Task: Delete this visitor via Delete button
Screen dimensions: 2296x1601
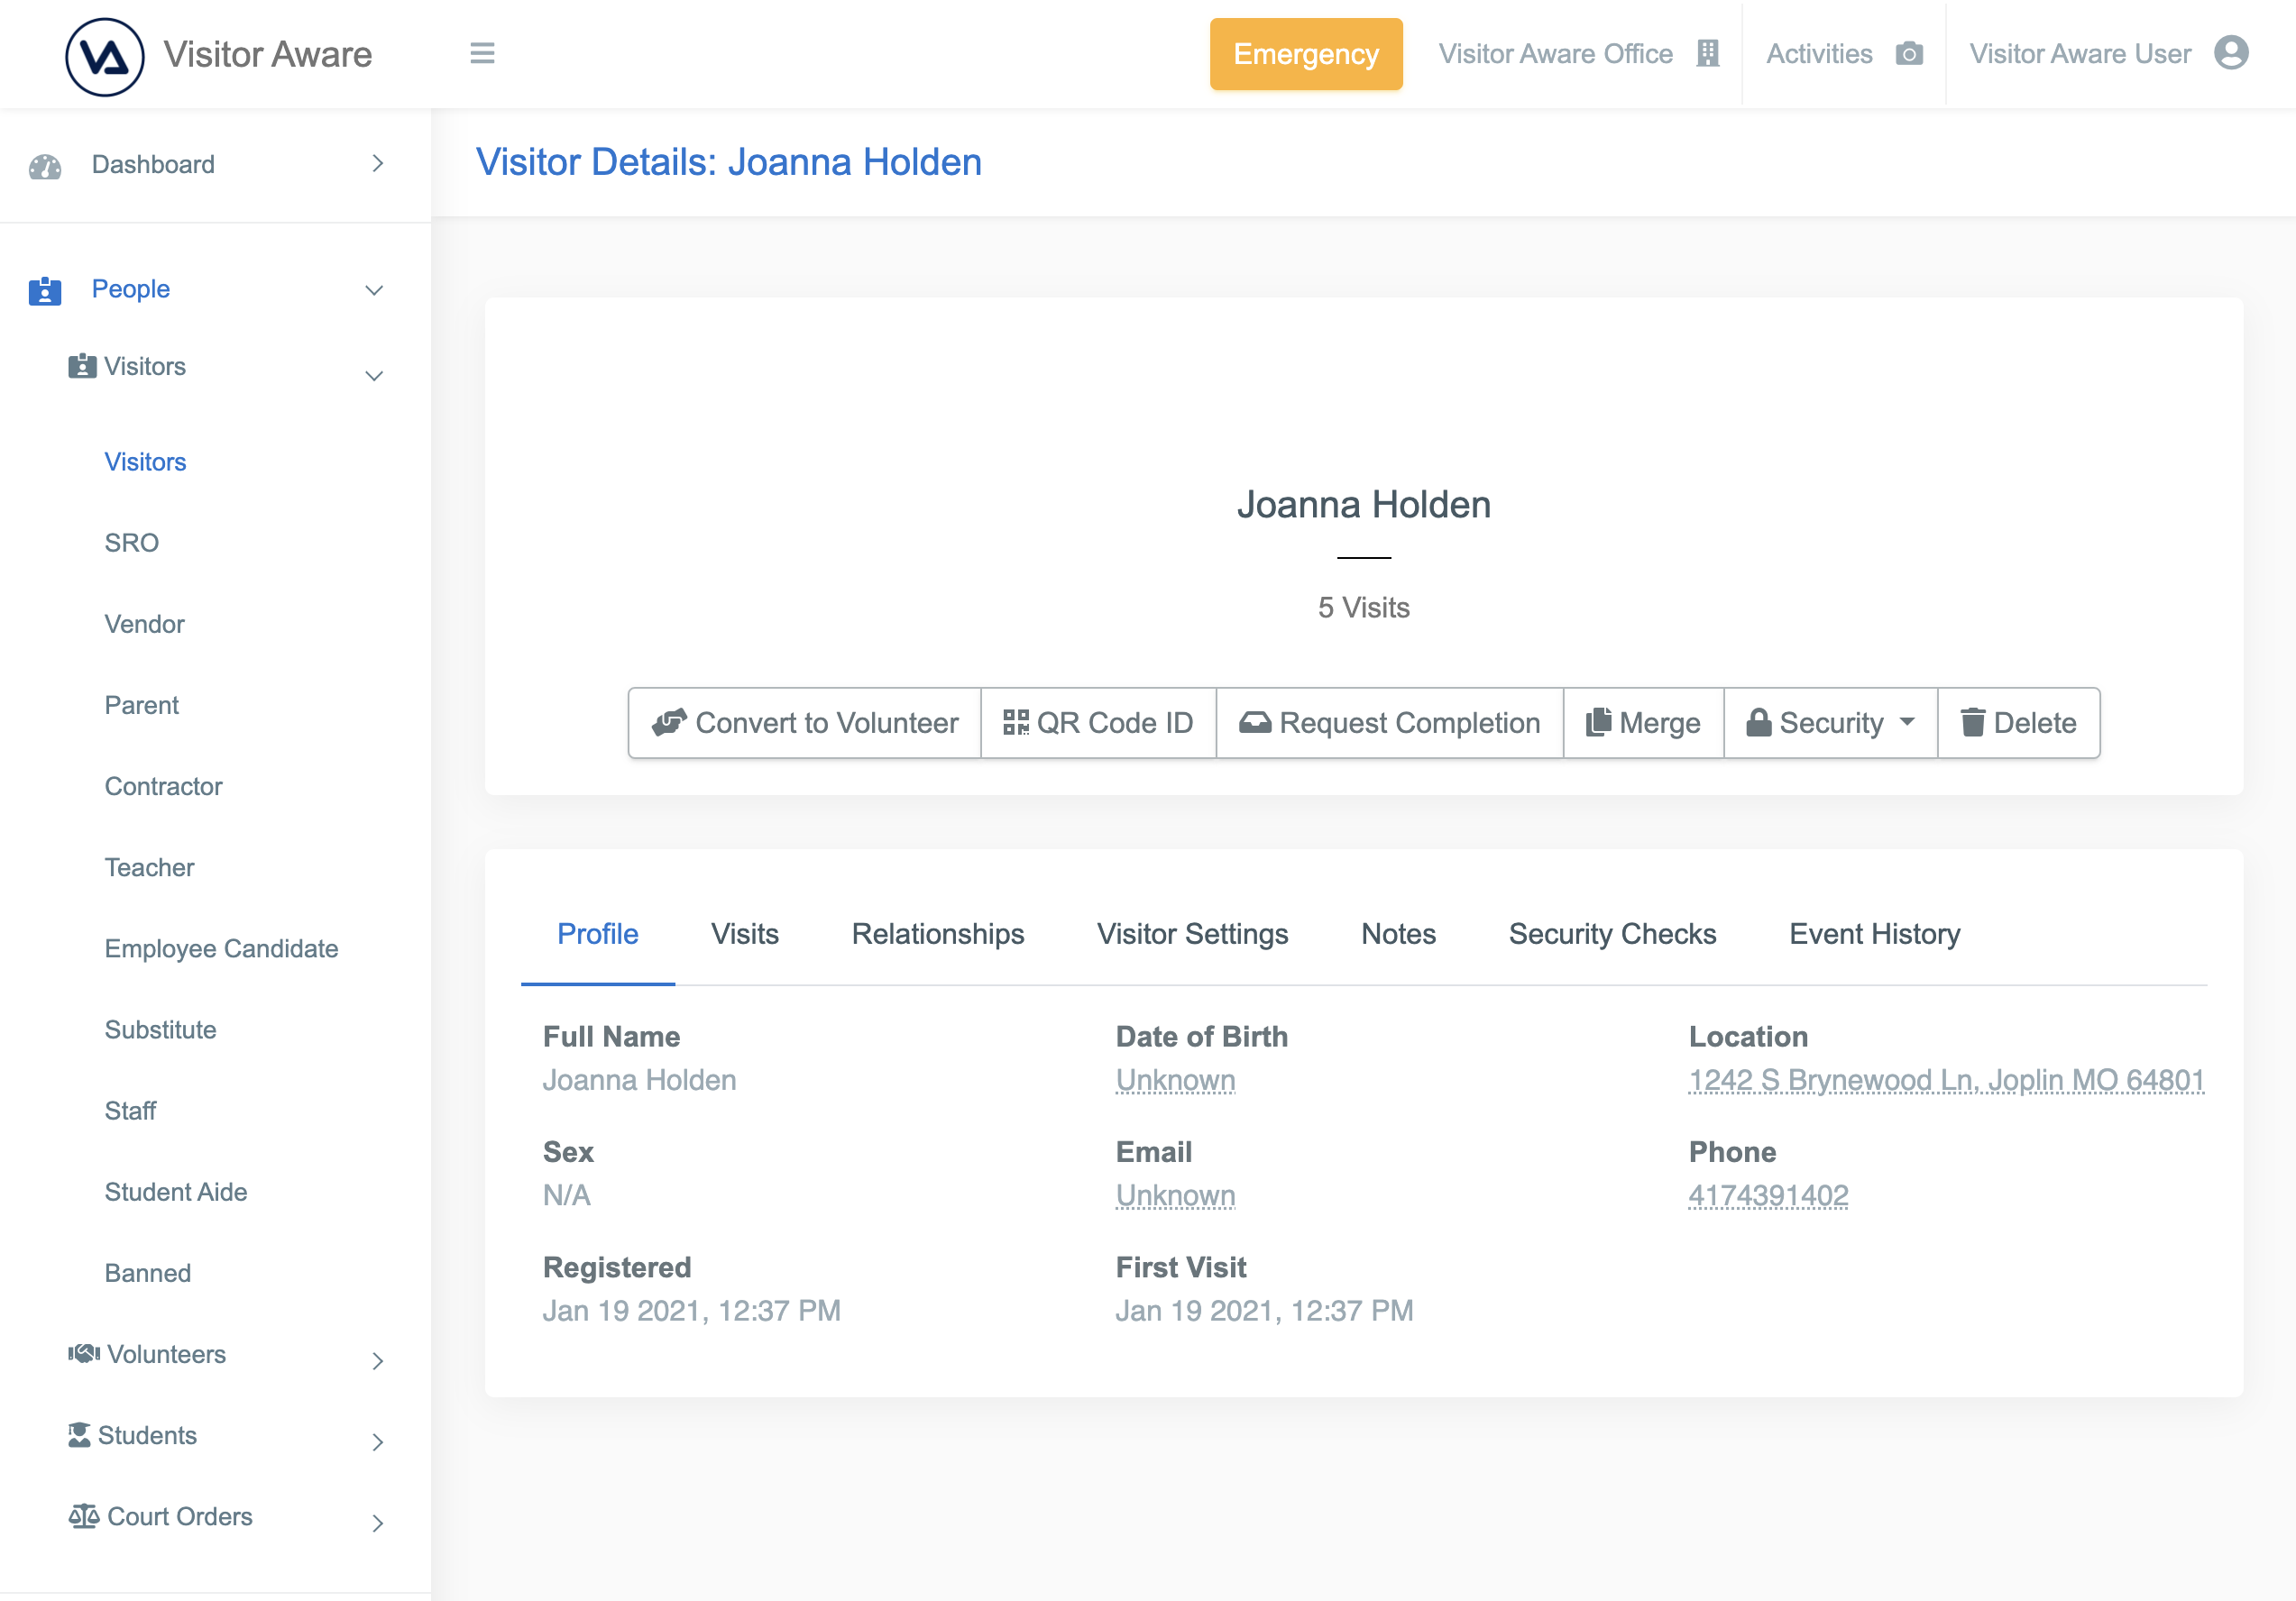Action: (2018, 723)
